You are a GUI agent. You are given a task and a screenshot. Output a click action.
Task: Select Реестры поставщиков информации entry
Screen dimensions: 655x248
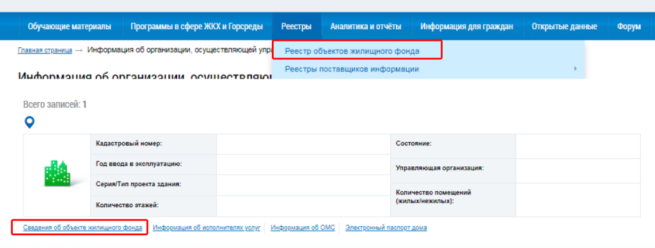click(x=352, y=69)
